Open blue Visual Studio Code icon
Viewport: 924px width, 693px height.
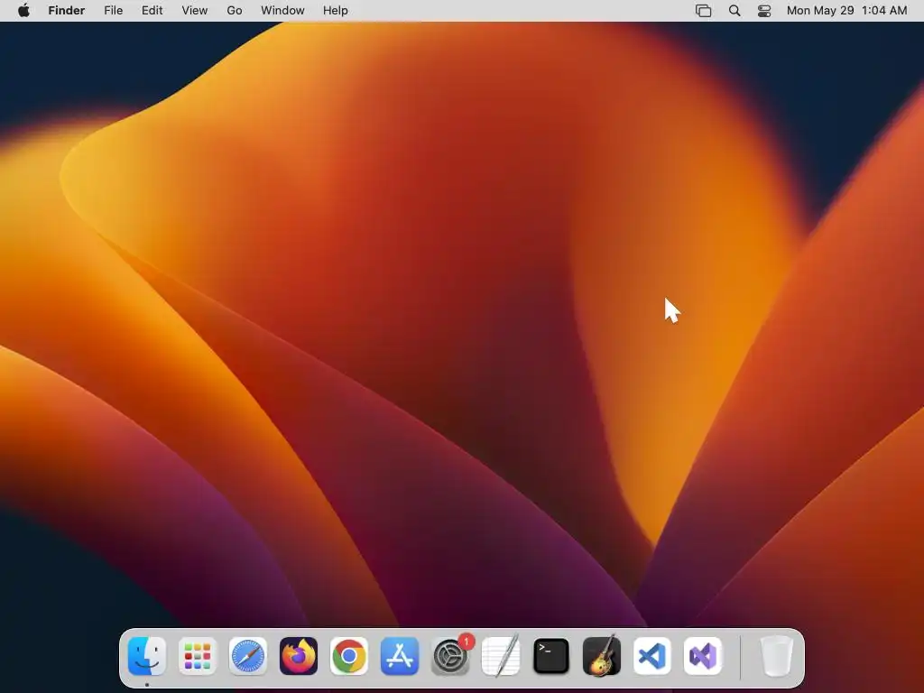[x=652, y=656]
